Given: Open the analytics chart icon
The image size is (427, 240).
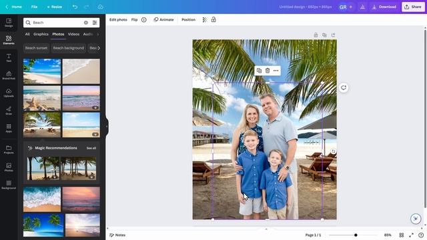Looking at the screenshot, I should [362, 7].
